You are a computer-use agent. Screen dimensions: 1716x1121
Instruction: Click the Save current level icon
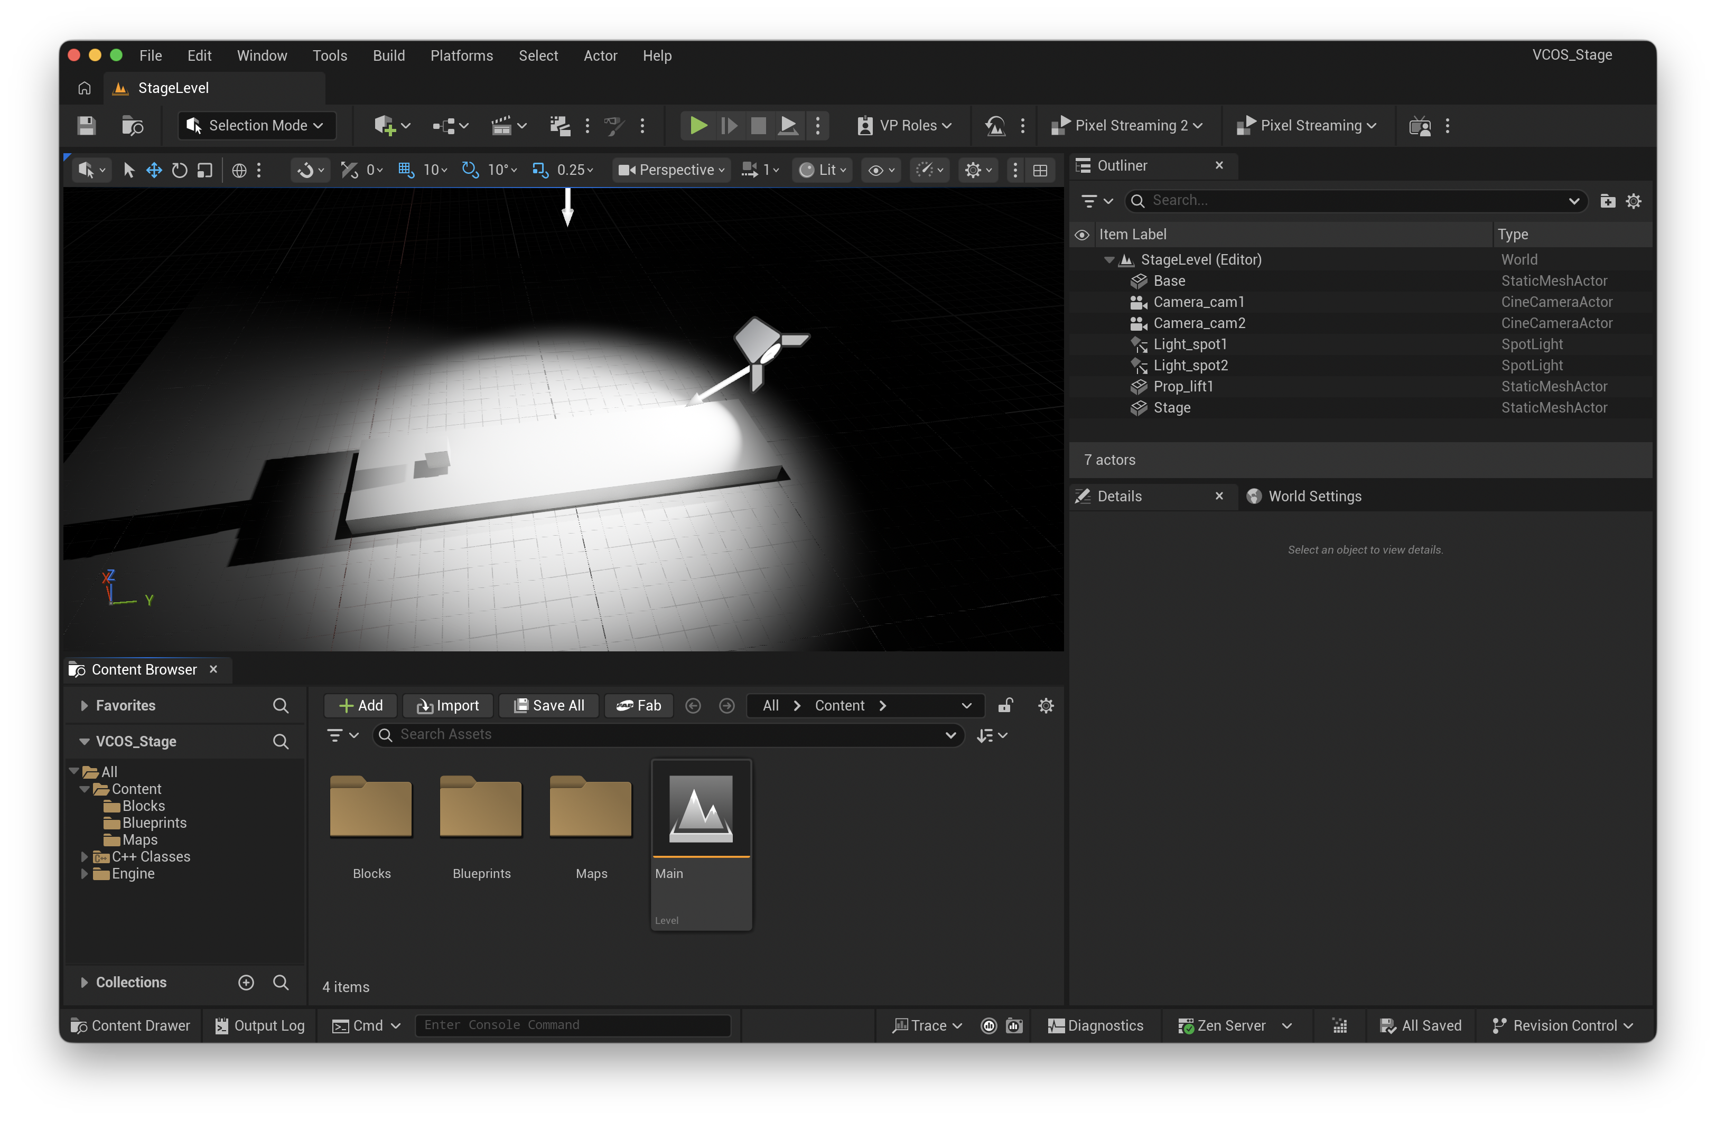[87, 125]
